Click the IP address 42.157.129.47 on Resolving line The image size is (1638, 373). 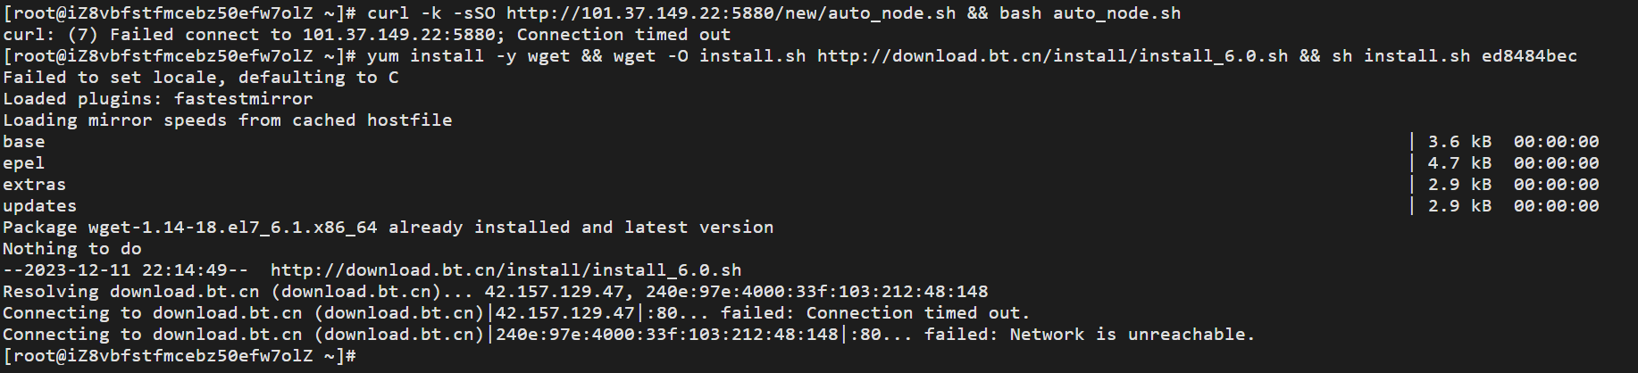(554, 292)
